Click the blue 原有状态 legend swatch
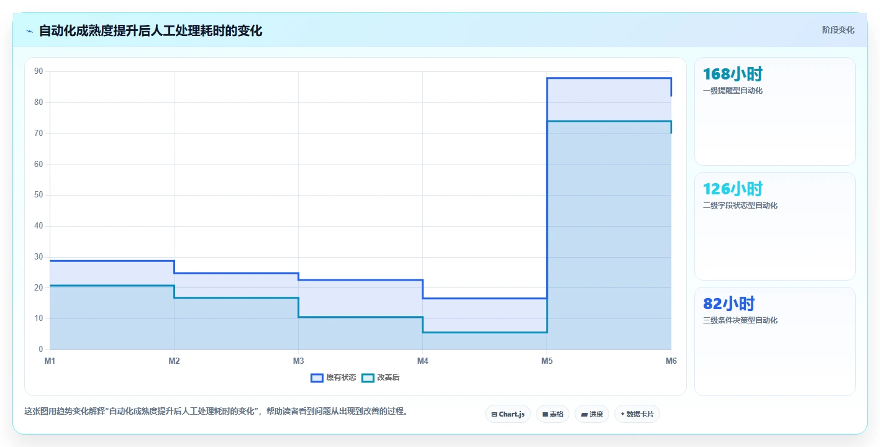The height and width of the screenshot is (447, 880). point(317,377)
